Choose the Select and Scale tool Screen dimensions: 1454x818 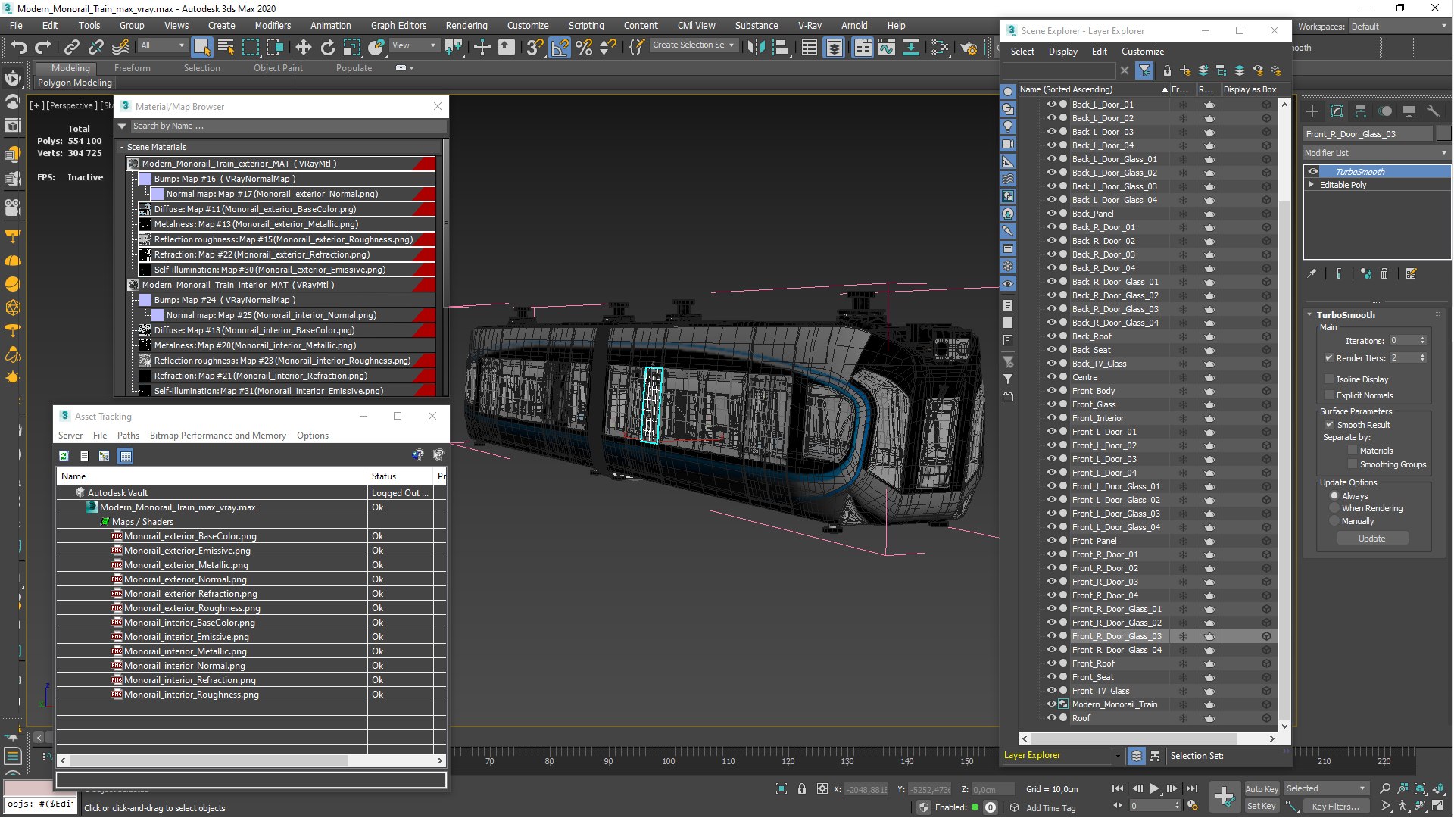(351, 48)
